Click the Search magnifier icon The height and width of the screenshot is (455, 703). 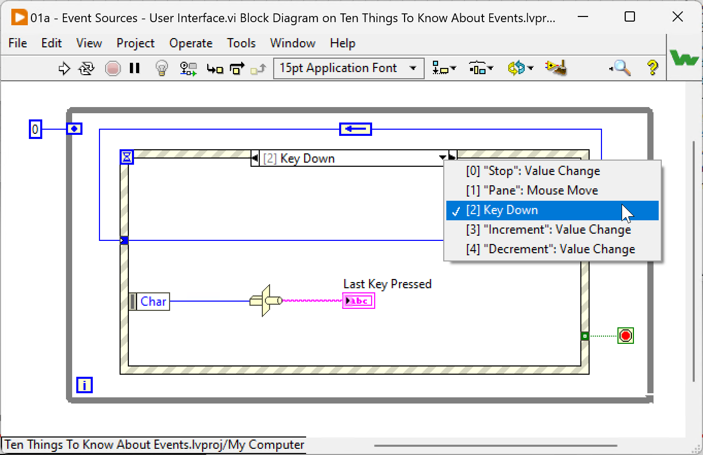point(620,68)
